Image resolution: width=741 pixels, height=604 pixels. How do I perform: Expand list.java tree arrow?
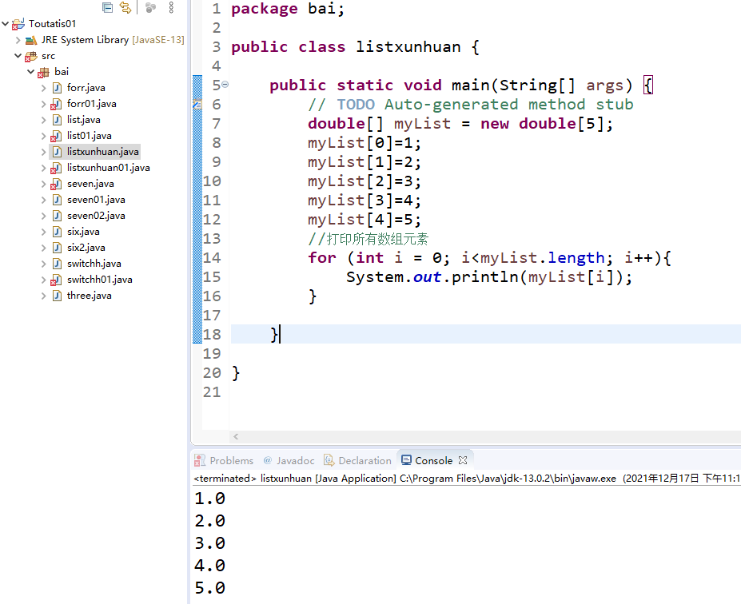43,120
